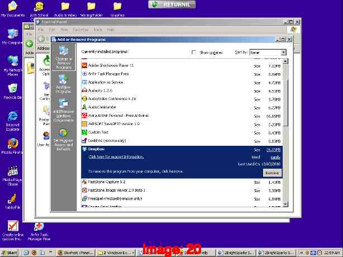
Task: Click the Audacity 1.2.6 icon
Action: pyautogui.click(x=84, y=91)
